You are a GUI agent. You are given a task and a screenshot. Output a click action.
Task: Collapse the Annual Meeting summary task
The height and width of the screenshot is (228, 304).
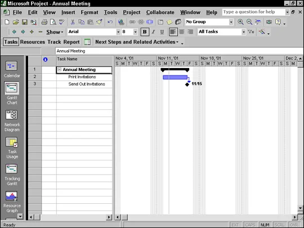[60, 69]
